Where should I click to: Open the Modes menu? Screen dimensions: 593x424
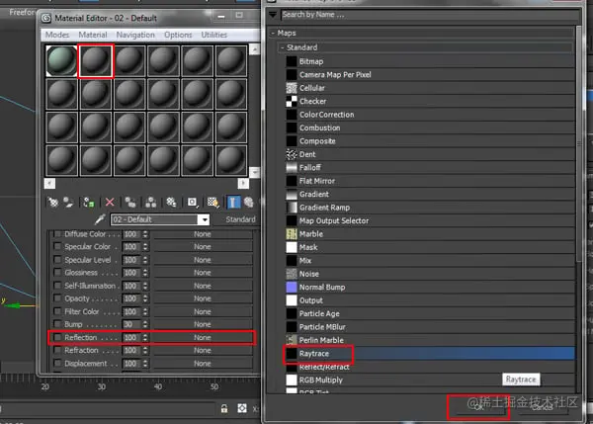pos(57,35)
